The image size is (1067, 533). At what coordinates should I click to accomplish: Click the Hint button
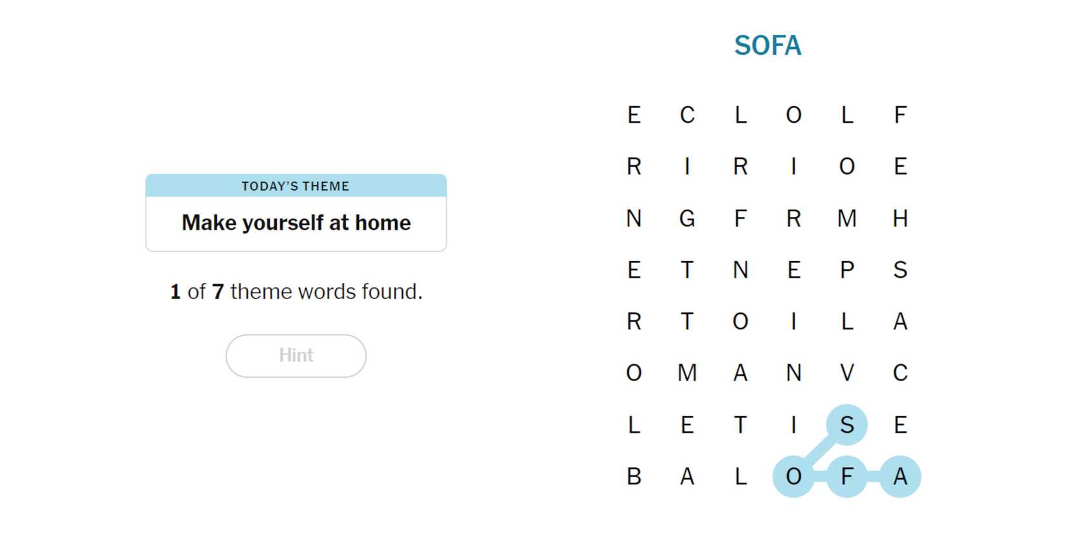coord(296,355)
